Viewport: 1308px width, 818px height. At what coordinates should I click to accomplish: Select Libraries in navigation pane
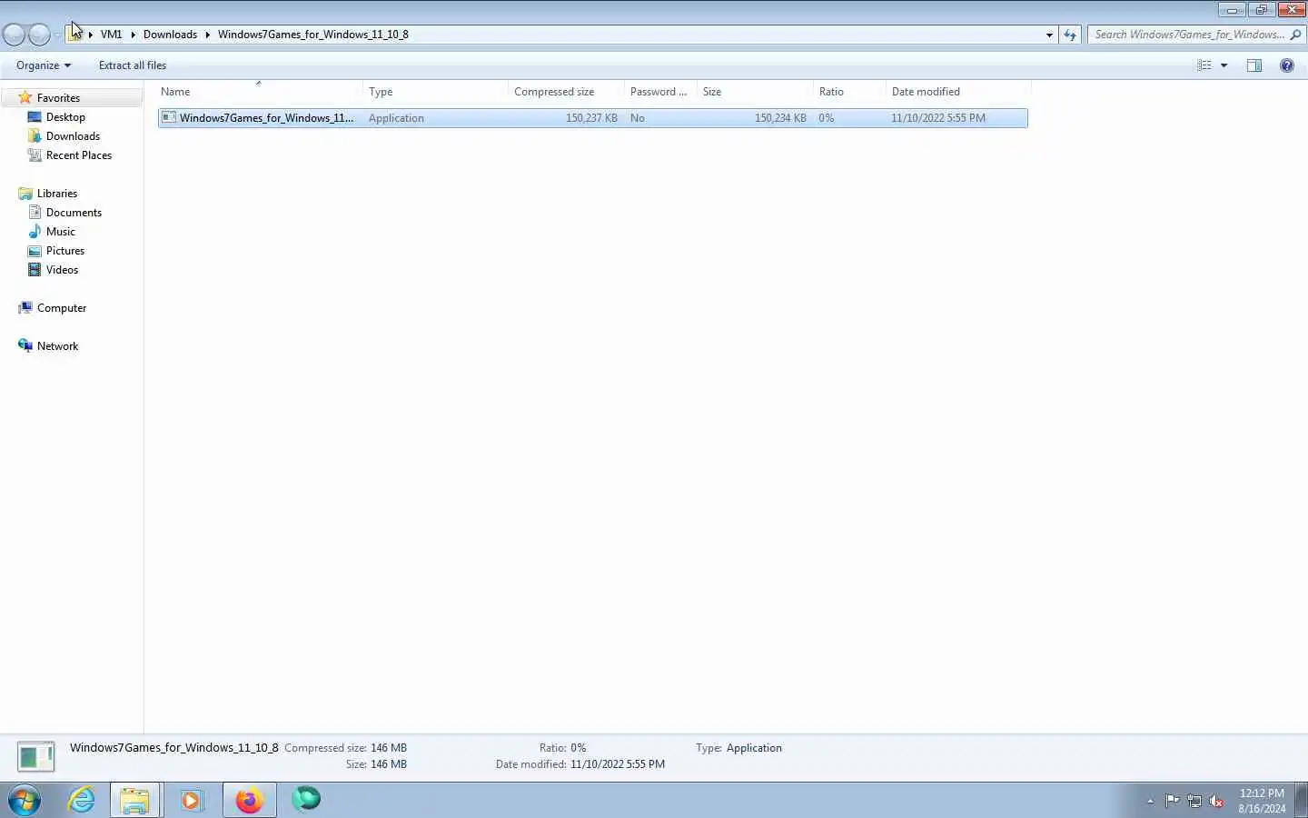pos(57,194)
